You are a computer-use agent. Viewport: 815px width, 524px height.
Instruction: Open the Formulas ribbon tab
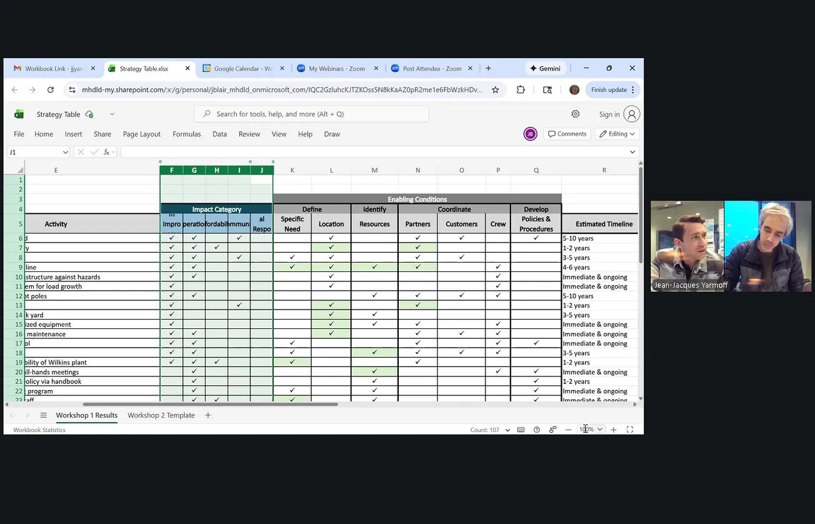(x=187, y=134)
